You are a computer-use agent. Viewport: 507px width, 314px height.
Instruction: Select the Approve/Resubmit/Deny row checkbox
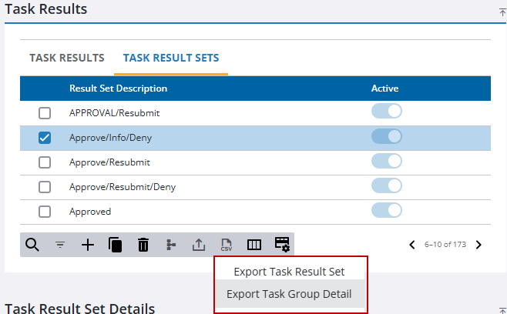45,187
